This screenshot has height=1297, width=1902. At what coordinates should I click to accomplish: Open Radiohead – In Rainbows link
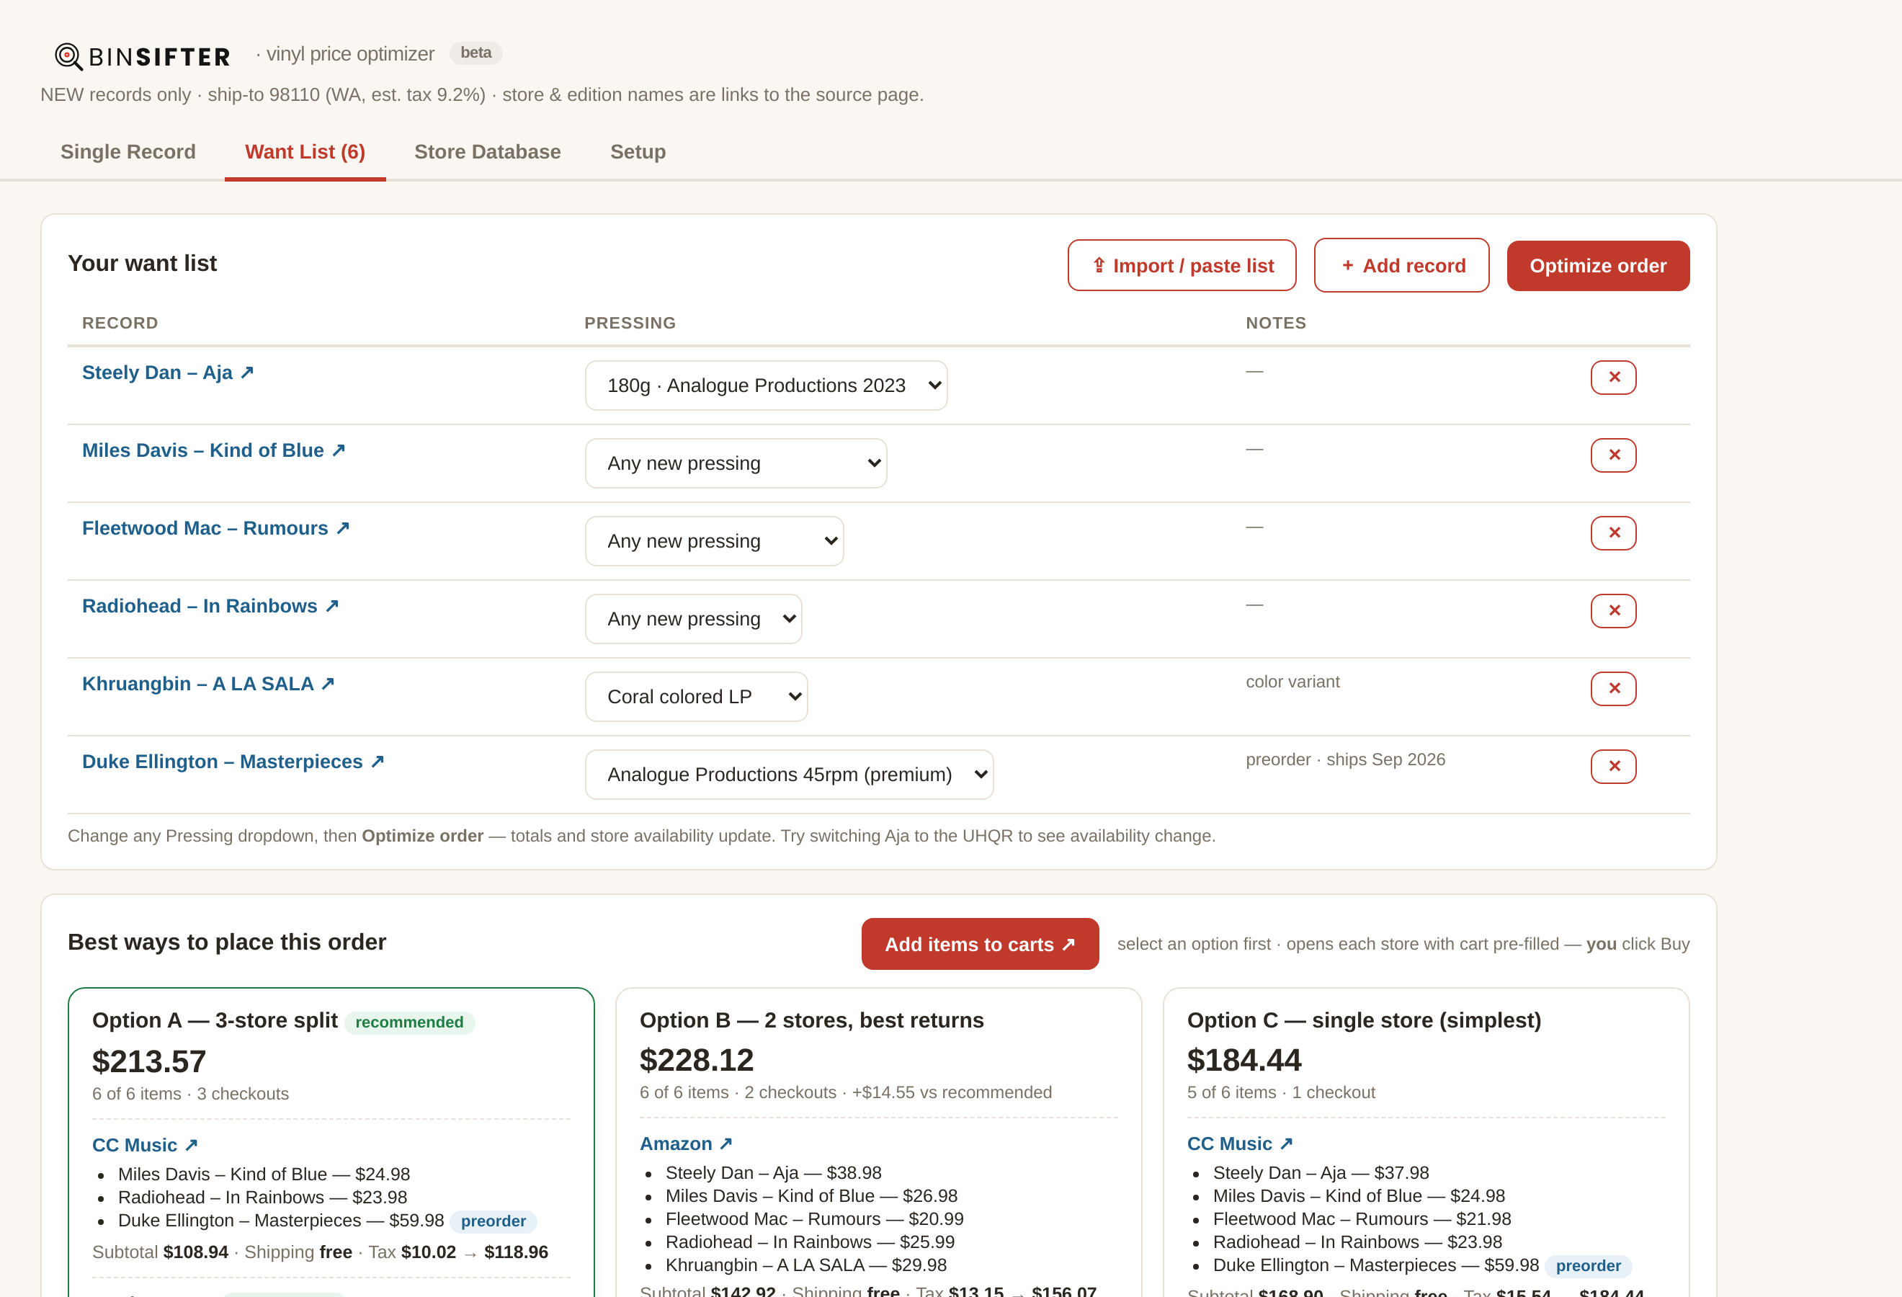click(x=211, y=605)
